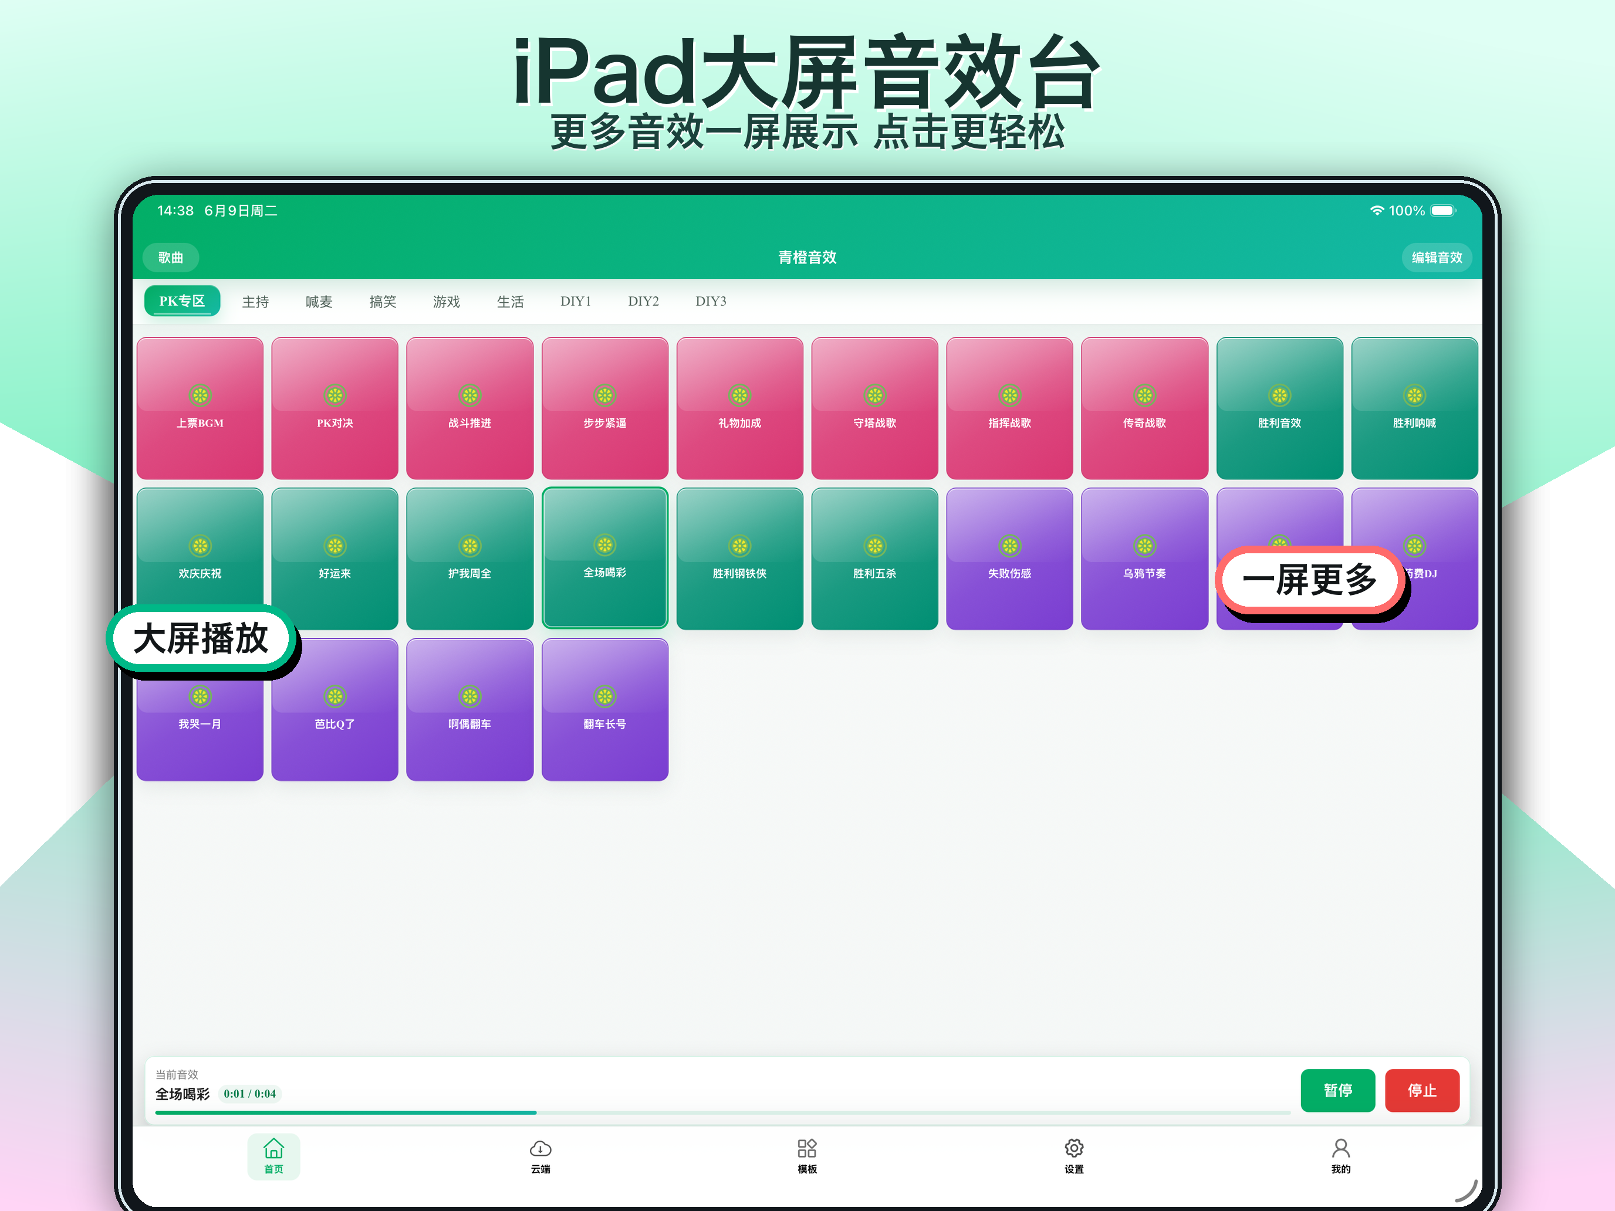Trigger the 步步紧逼 sound pad
The width and height of the screenshot is (1615, 1211).
pyautogui.click(x=604, y=408)
